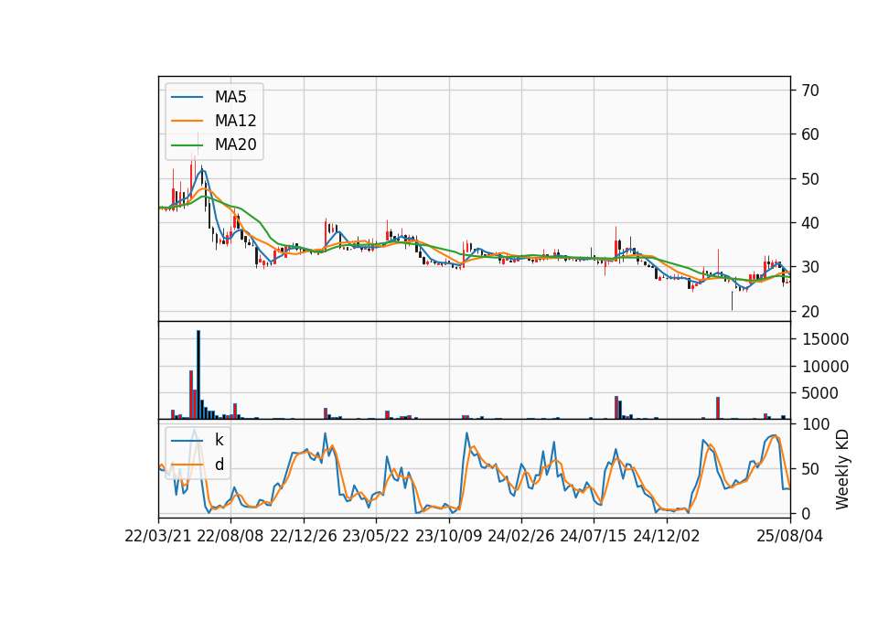Click the 24/07/15 date tick label
Screen dimensions: 878x631
[594, 537]
